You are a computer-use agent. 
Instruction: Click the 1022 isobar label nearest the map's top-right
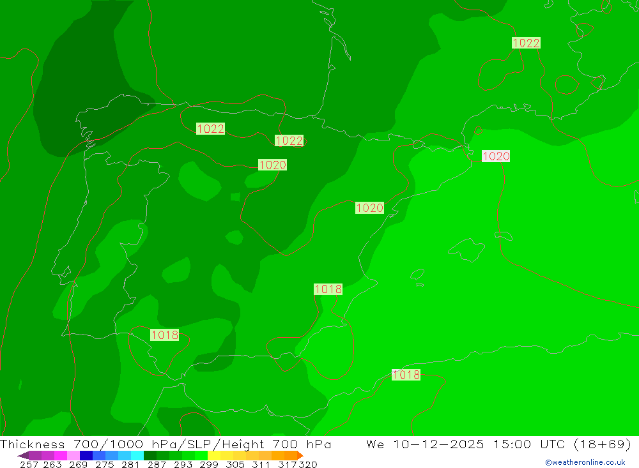(x=526, y=43)
